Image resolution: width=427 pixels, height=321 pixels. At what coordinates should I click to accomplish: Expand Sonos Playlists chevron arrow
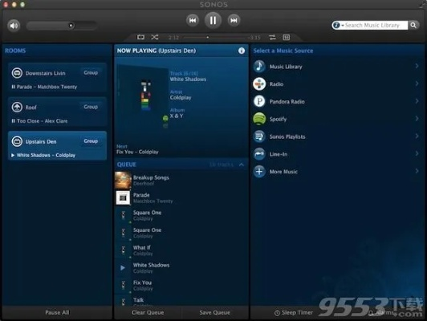417,136
